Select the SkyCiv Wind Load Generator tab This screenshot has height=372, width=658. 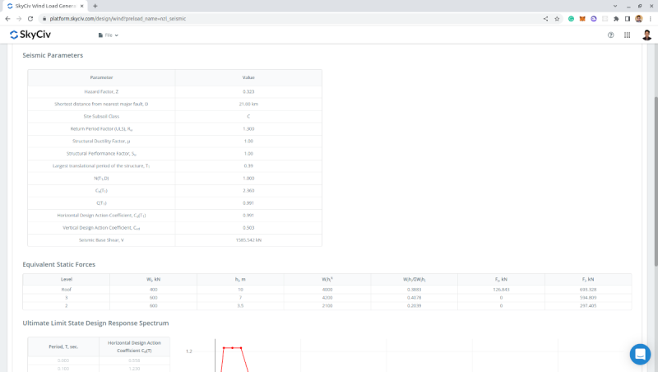click(45, 6)
